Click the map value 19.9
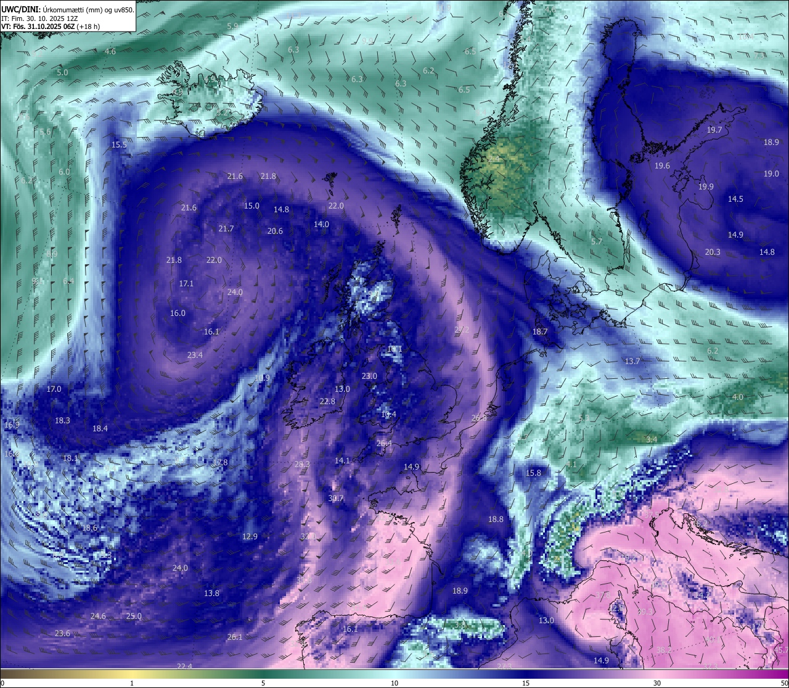Screen dimensions: 789x688 (706, 187)
